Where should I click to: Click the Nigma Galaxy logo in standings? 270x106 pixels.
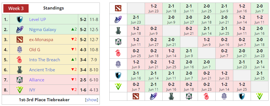tap(20, 30)
